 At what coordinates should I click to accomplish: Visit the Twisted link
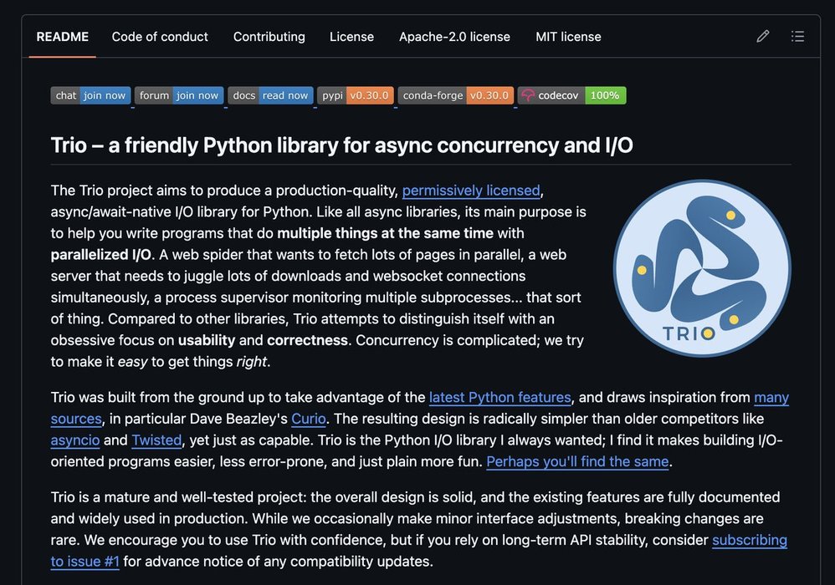pyautogui.click(x=156, y=440)
